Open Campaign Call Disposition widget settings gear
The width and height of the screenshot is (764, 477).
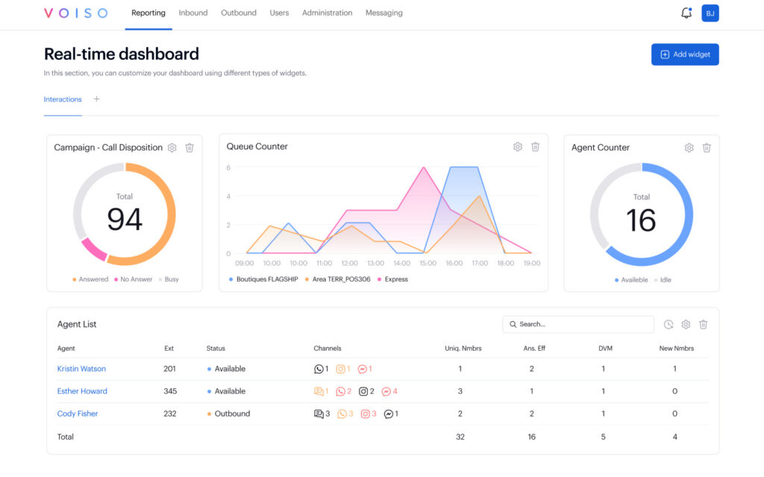tap(172, 148)
